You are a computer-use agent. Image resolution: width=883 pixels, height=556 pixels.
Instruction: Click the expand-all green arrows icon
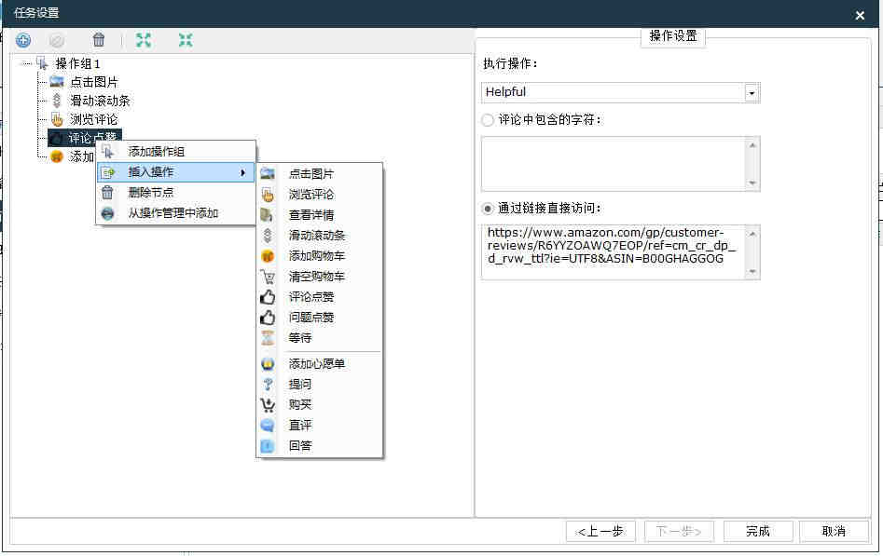tap(144, 40)
